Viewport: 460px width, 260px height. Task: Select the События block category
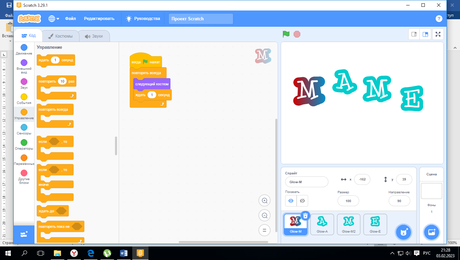(x=24, y=99)
